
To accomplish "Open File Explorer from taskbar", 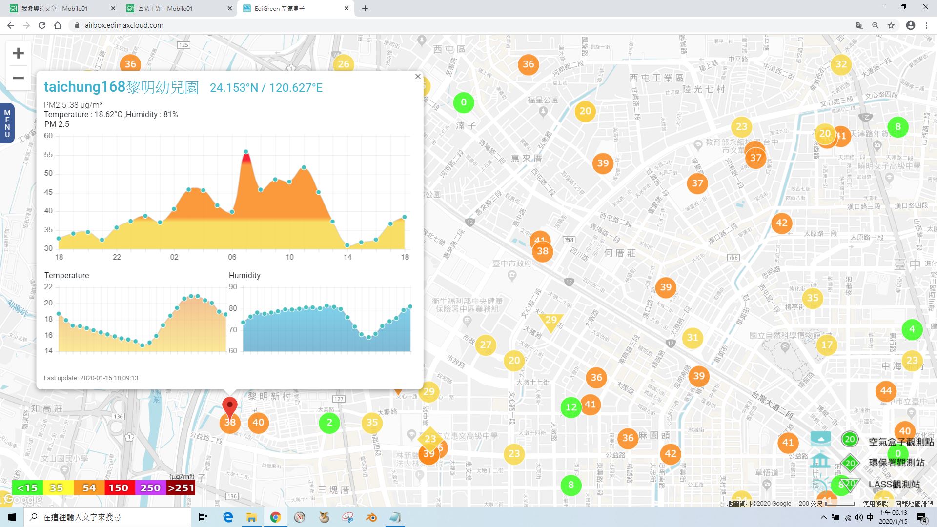I will (x=251, y=517).
